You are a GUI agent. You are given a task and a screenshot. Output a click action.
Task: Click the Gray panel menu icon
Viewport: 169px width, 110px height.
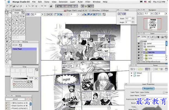[x=37, y=70]
